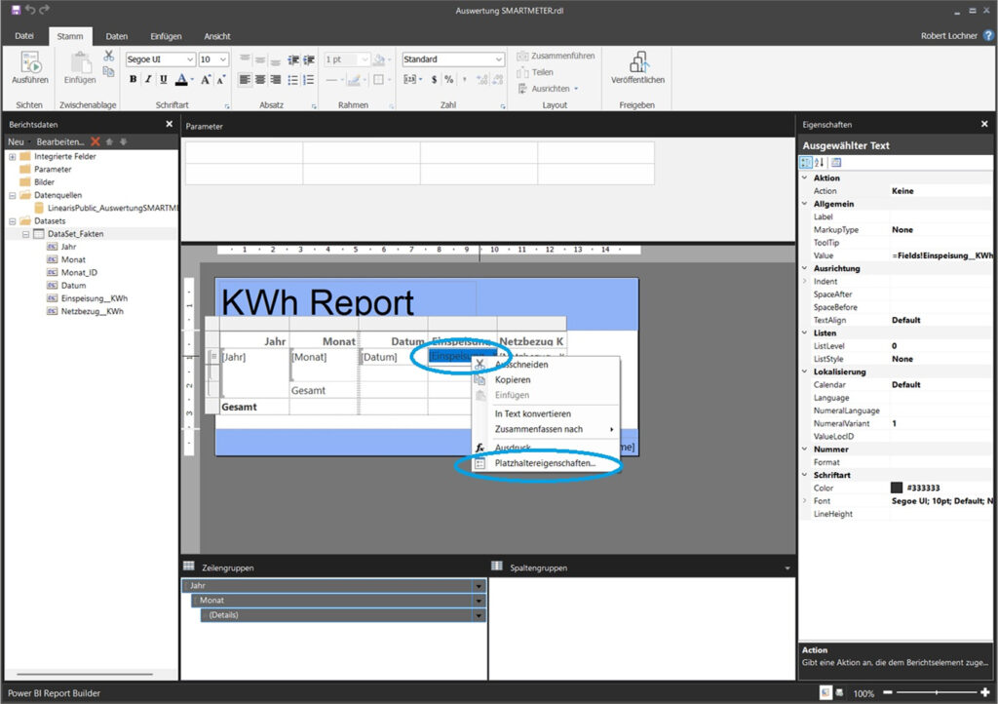Click the Ausführen run report icon
The width and height of the screenshot is (998, 704).
click(x=29, y=63)
